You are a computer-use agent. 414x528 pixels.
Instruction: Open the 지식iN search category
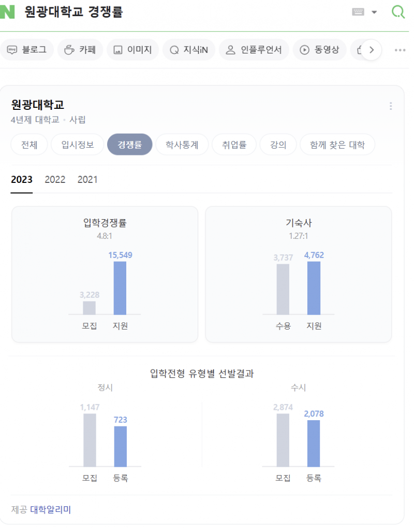pyautogui.click(x=189, y=50)
